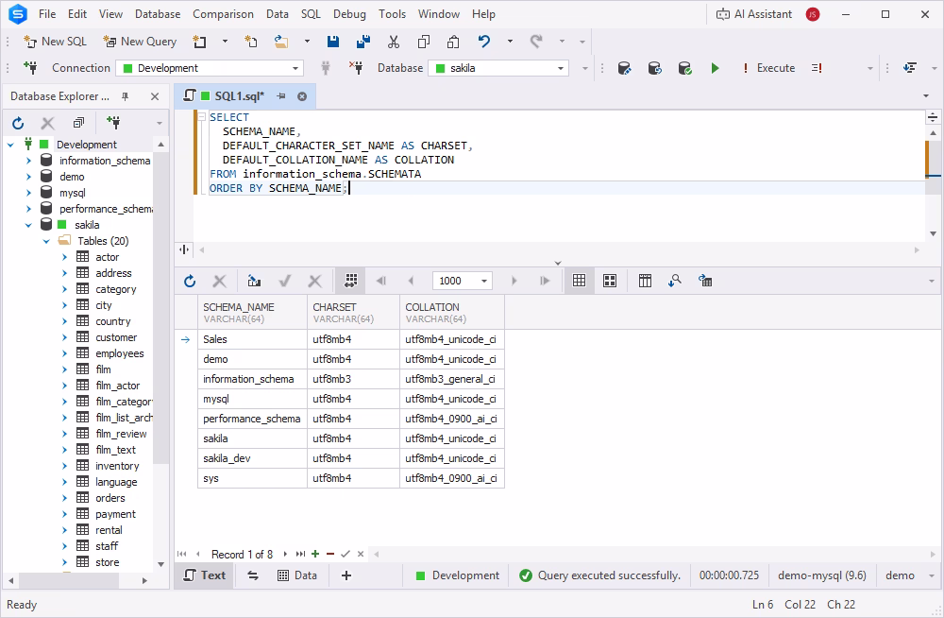
Task: Click the Copy icon in toolbar
Action: click(424, 42)
